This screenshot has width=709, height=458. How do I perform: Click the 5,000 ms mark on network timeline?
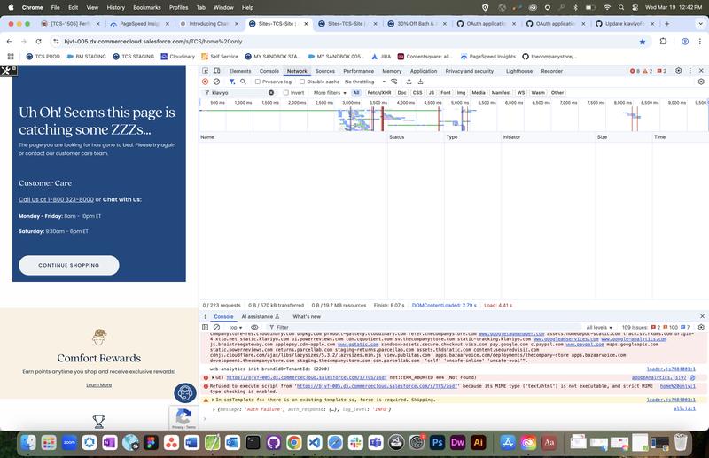click(x=459, y=103)
